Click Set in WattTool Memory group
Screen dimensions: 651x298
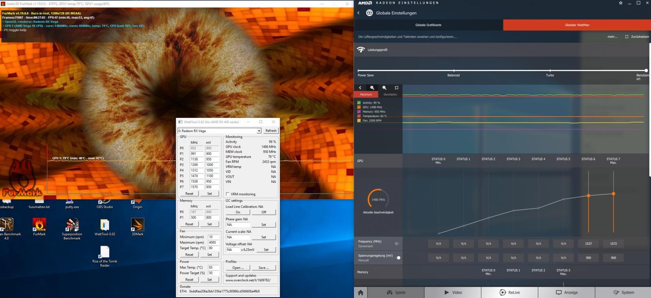(210, 224)
